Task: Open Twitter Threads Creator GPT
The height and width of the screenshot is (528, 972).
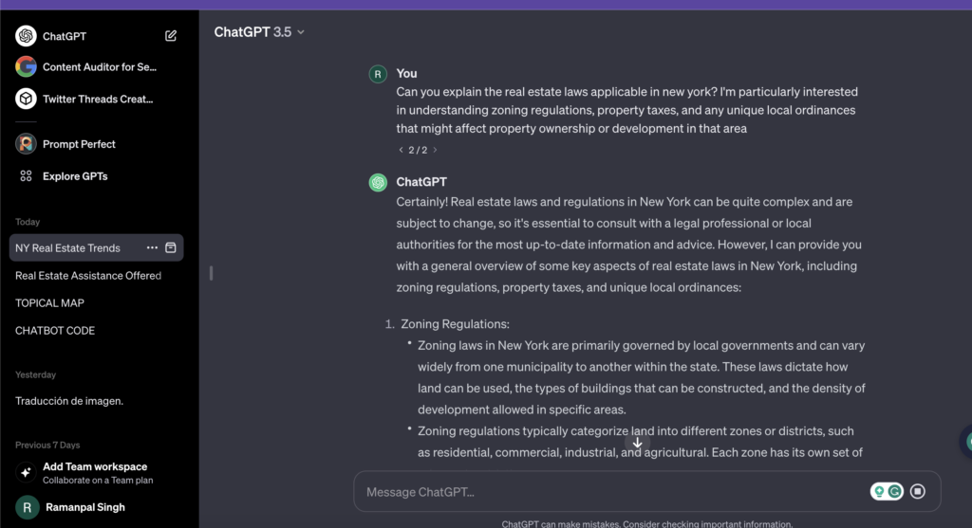Action: (x=97, y=99)
